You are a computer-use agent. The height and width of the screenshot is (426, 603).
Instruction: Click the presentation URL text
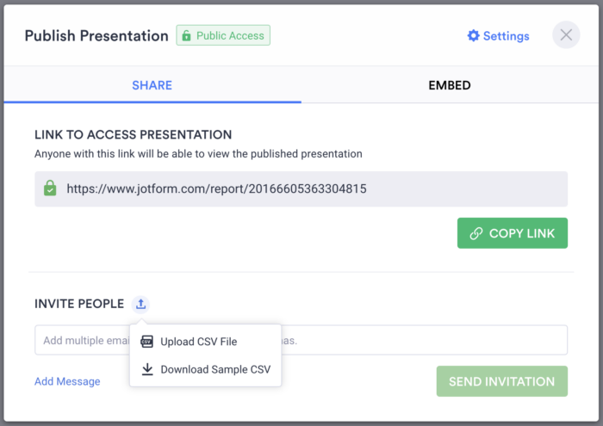point(216,188)
